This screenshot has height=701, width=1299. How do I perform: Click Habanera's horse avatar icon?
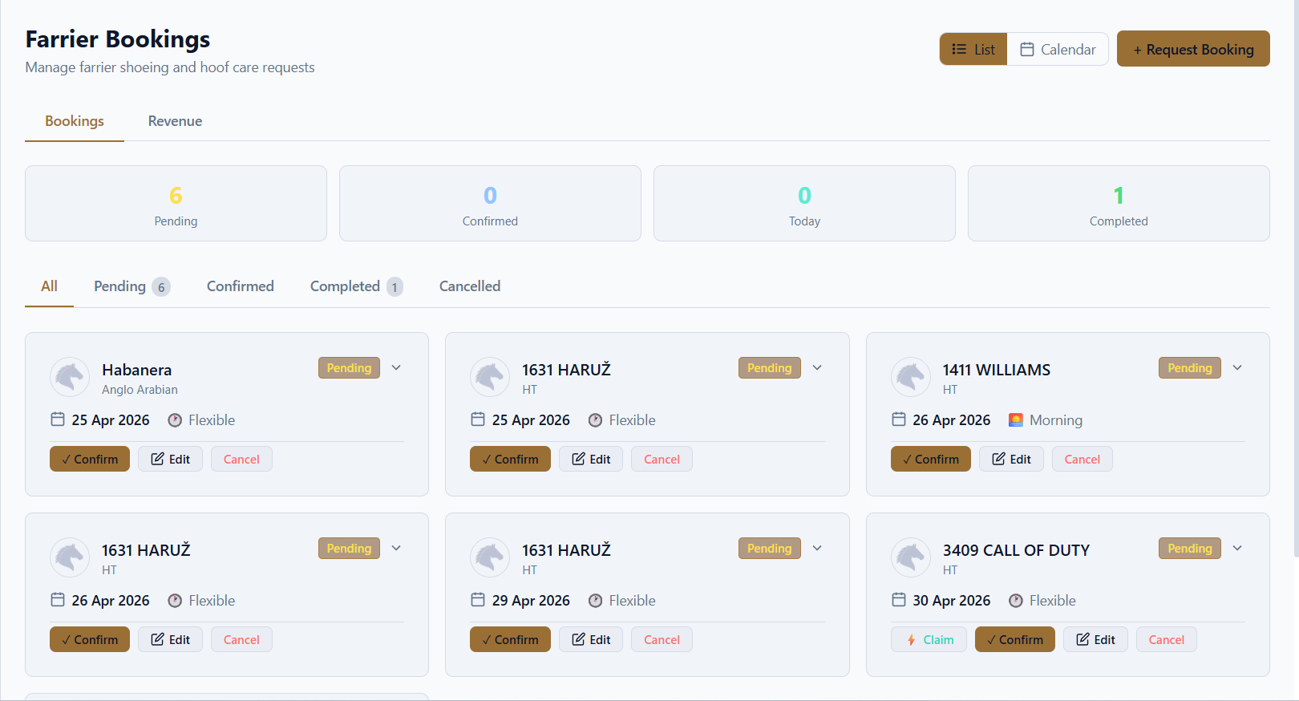pos(70,377)
